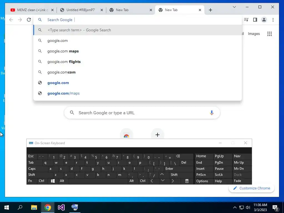Toggle ScrLk key on keyboard

pyautogui.click(x=223, y=175)
